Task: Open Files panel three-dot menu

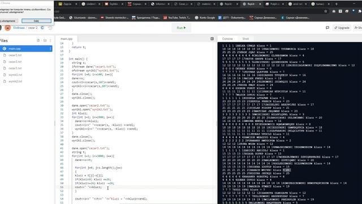Action: coord(50,40)
